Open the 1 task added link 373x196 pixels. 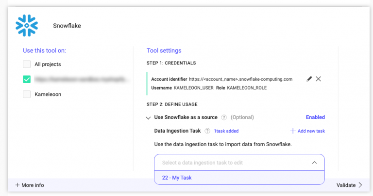(x=226, y=131)
